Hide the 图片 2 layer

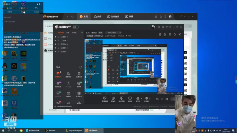click(55, 37)
